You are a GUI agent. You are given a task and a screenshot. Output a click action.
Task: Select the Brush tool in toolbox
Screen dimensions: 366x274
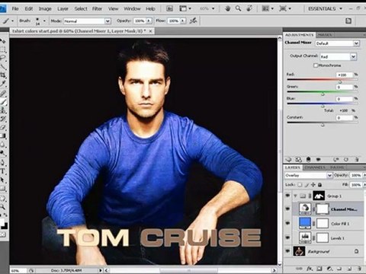(x=3, y=101)
